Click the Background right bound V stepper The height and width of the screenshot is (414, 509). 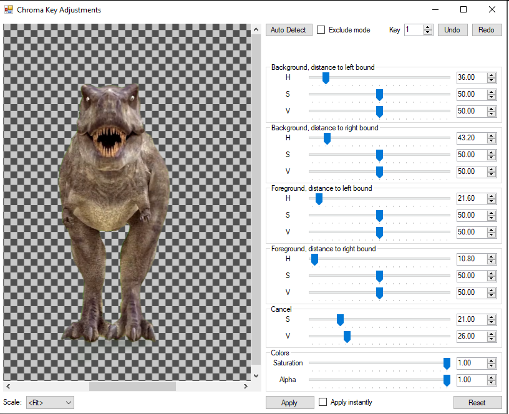(x=492, y=171)
